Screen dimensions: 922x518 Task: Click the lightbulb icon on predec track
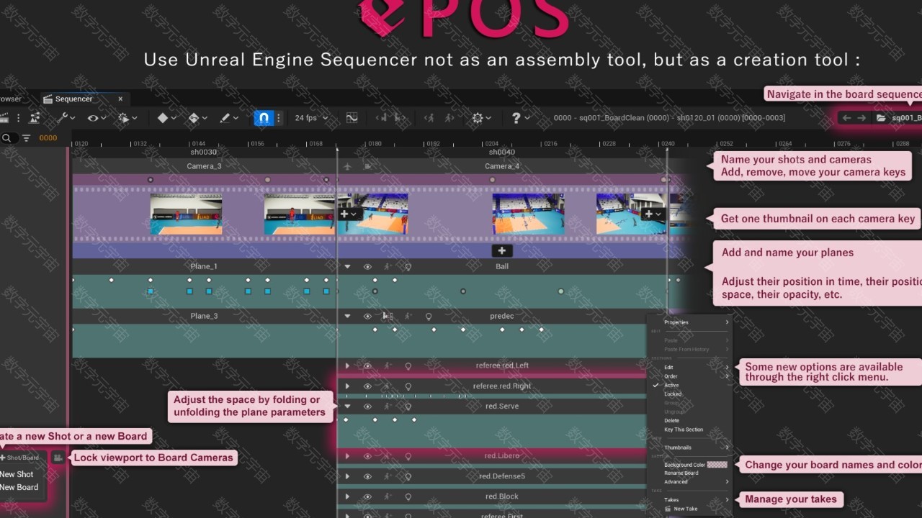pyautogui.click(x=428, y=316)
